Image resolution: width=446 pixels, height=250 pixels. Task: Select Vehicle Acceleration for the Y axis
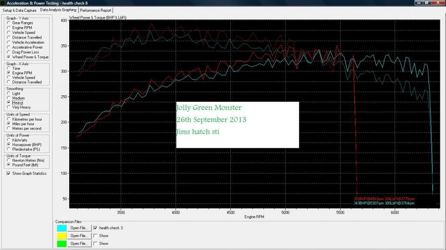pos(9,43)
